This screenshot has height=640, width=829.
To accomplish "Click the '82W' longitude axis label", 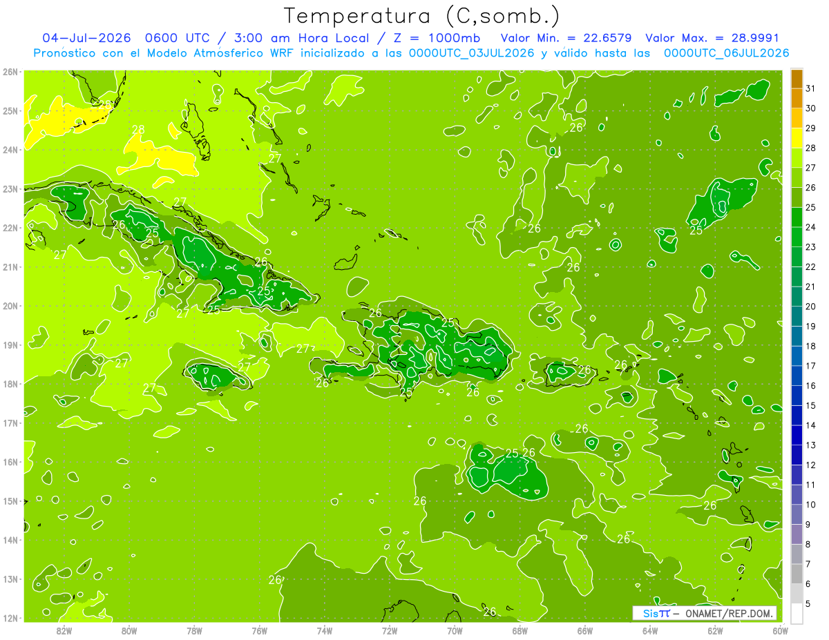I will (x=64, y=630).
